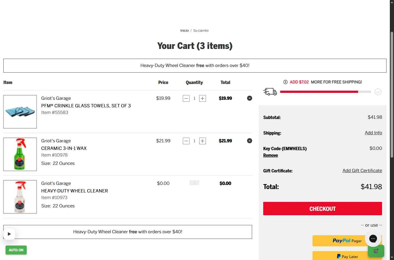Viewport: 394px width, 260px height.
Task: Click the $21.99 unit price of Ceramic Wax
Action: [x=163, y=141]
